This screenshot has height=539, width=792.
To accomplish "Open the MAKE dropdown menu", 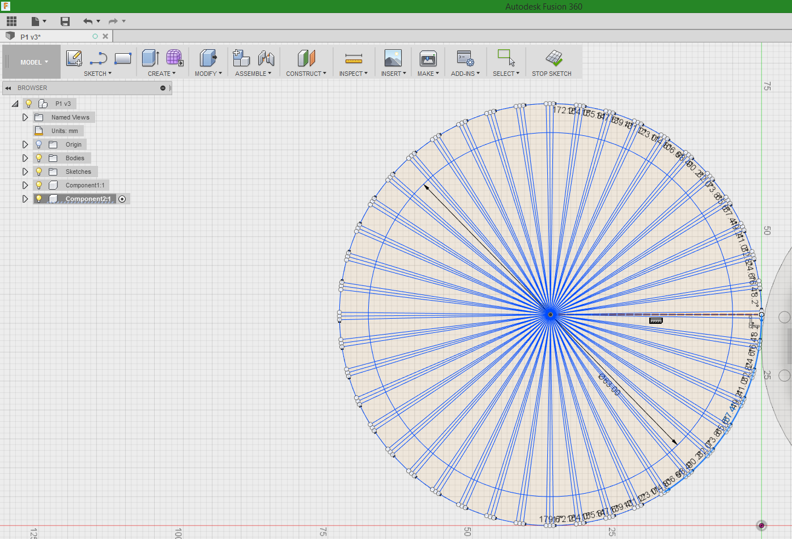I will [x=428, y=74].
